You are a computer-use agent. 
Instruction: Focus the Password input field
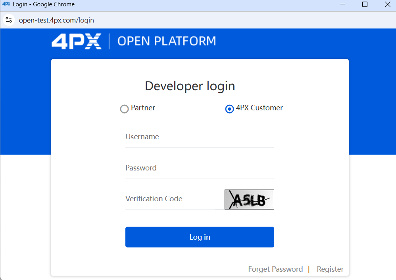point(200,168)
